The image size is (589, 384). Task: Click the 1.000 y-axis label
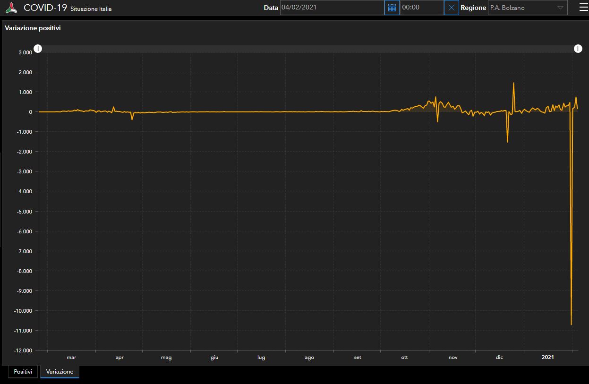pos(25,92)
